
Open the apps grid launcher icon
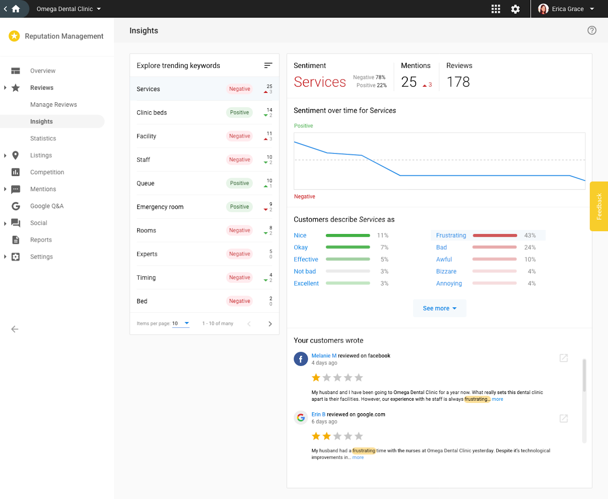click(495, 9)
